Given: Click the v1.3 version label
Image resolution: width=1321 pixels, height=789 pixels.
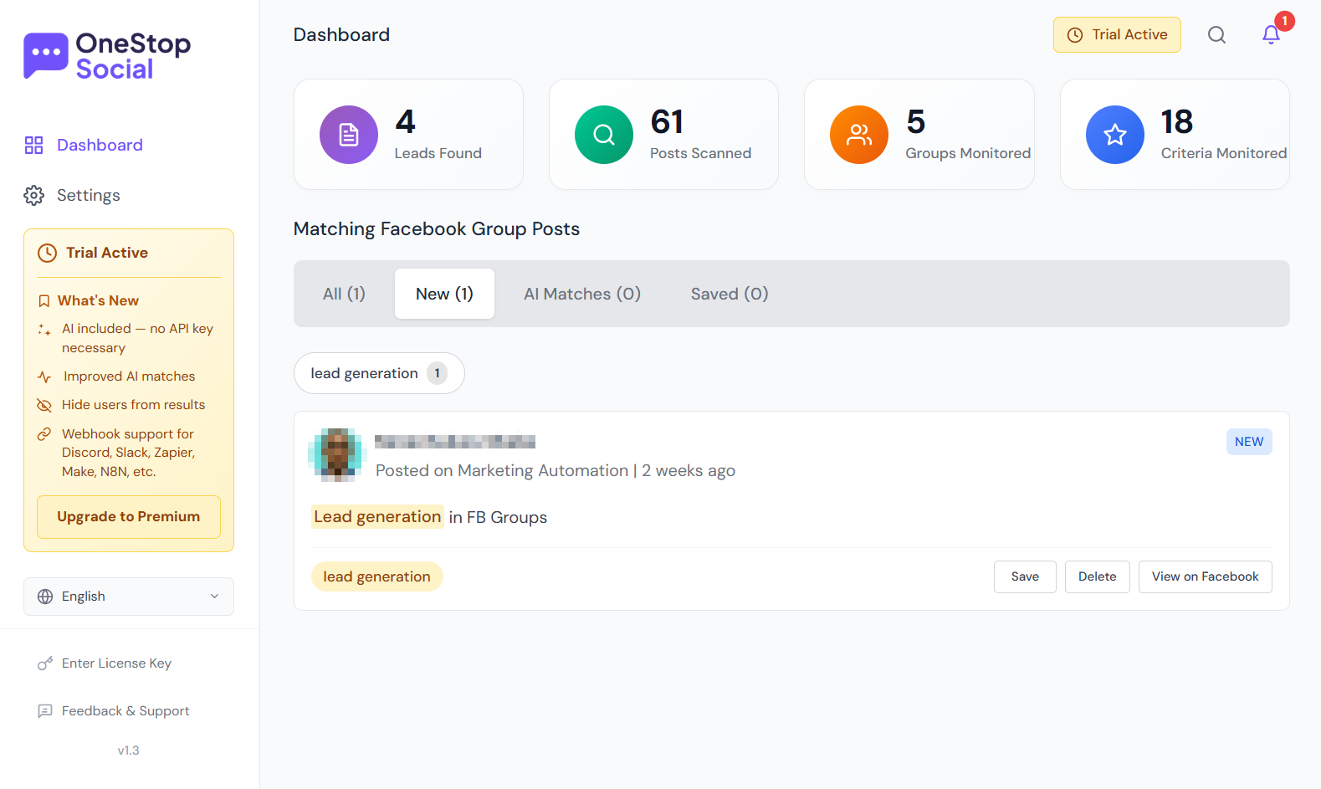Looking at the screenshot, I should (x=129, y=751).
